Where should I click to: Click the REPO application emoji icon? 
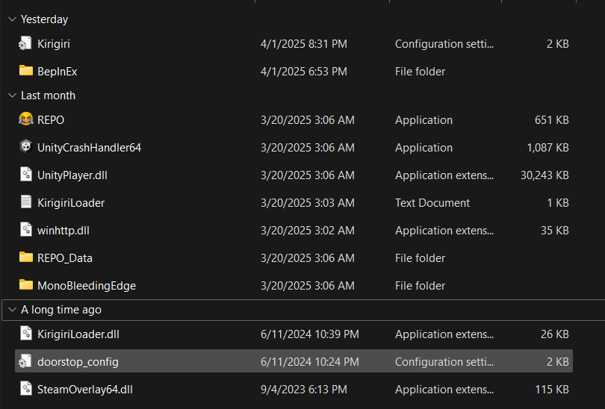coord(25,120)
